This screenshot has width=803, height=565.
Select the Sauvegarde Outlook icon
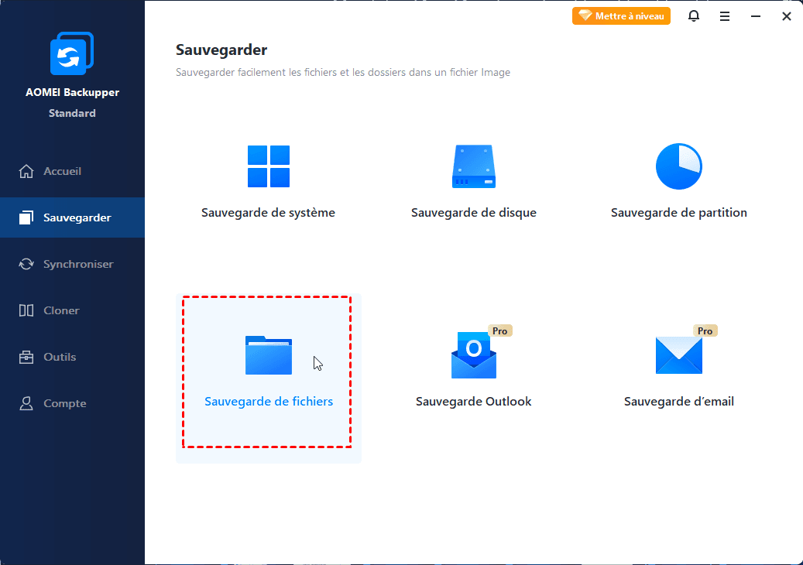tap(474, 355)
